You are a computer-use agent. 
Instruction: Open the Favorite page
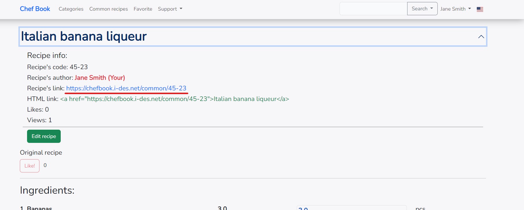(143, 9)
